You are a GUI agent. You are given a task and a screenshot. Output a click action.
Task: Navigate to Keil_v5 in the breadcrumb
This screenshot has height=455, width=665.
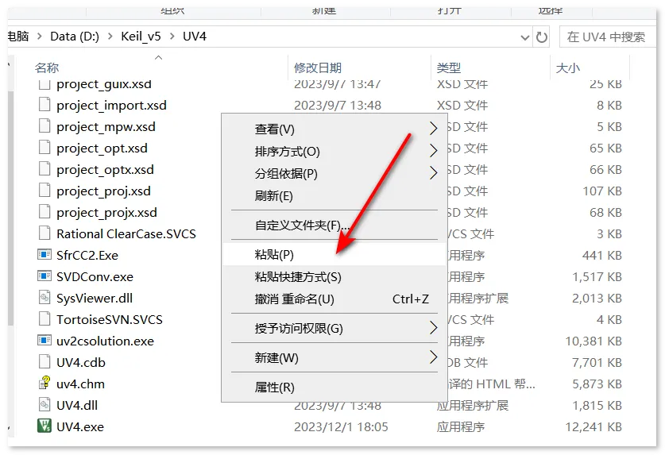click(x=141, y=37)
